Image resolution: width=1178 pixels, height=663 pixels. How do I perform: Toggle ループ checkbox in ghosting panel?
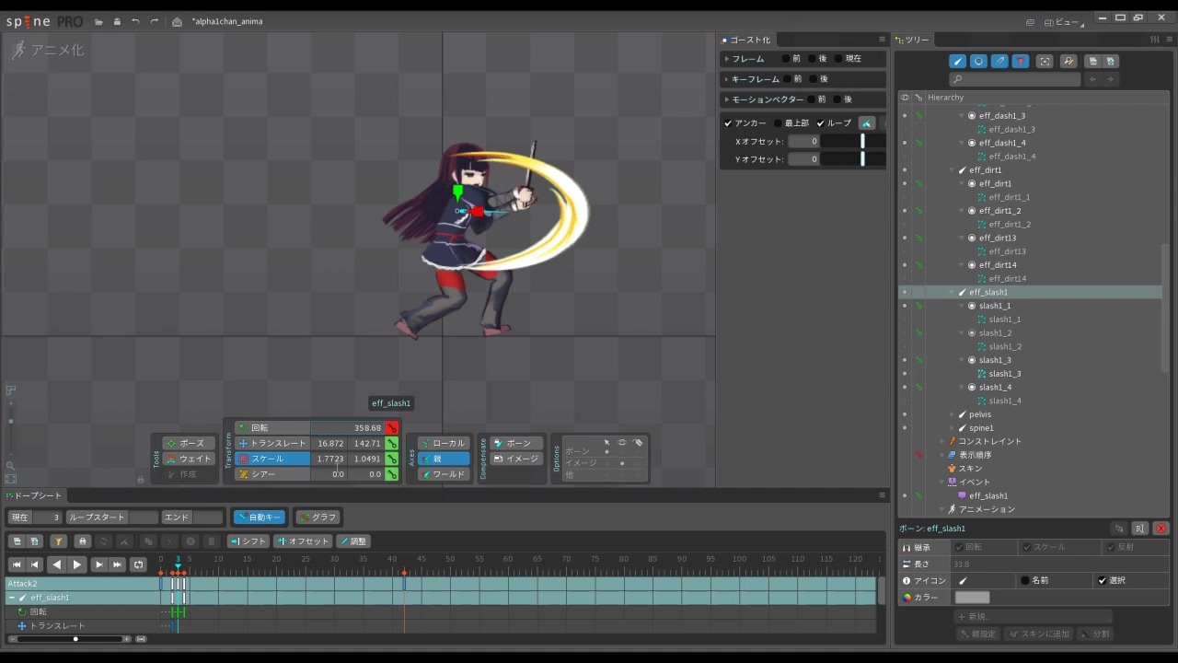(821, 123)
